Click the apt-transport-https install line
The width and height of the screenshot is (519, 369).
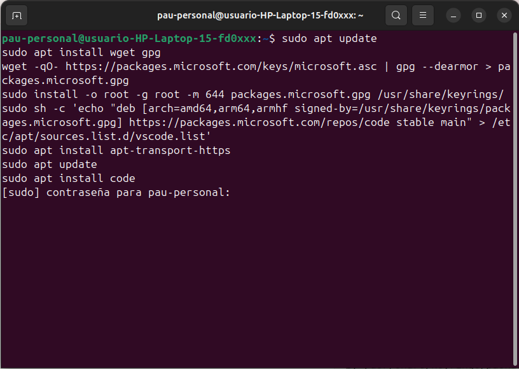116,151
